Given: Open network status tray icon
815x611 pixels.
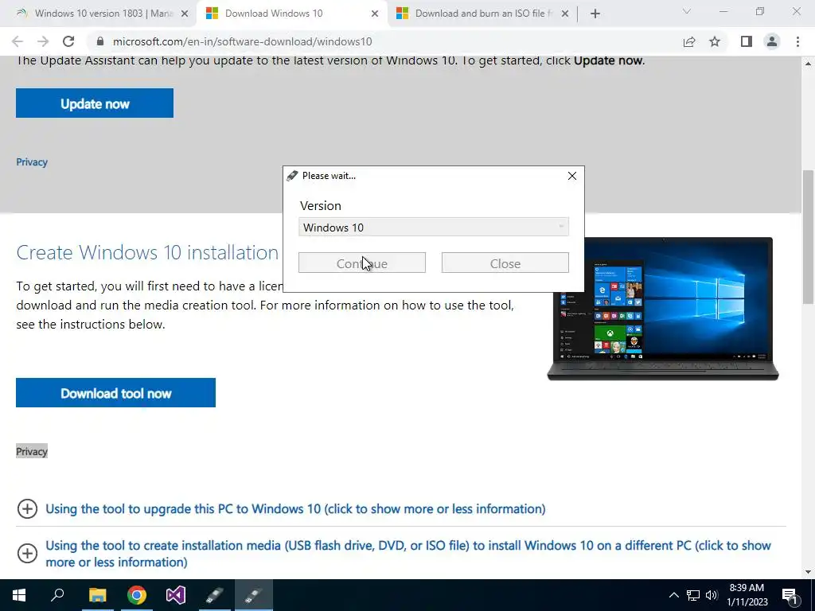Looking at the screenshot, I should tap(693, 595).
